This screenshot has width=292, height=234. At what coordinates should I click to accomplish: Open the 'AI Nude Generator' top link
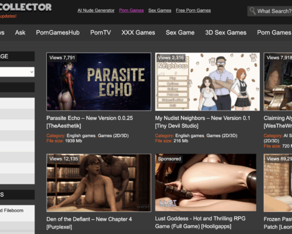click(96, 11)
